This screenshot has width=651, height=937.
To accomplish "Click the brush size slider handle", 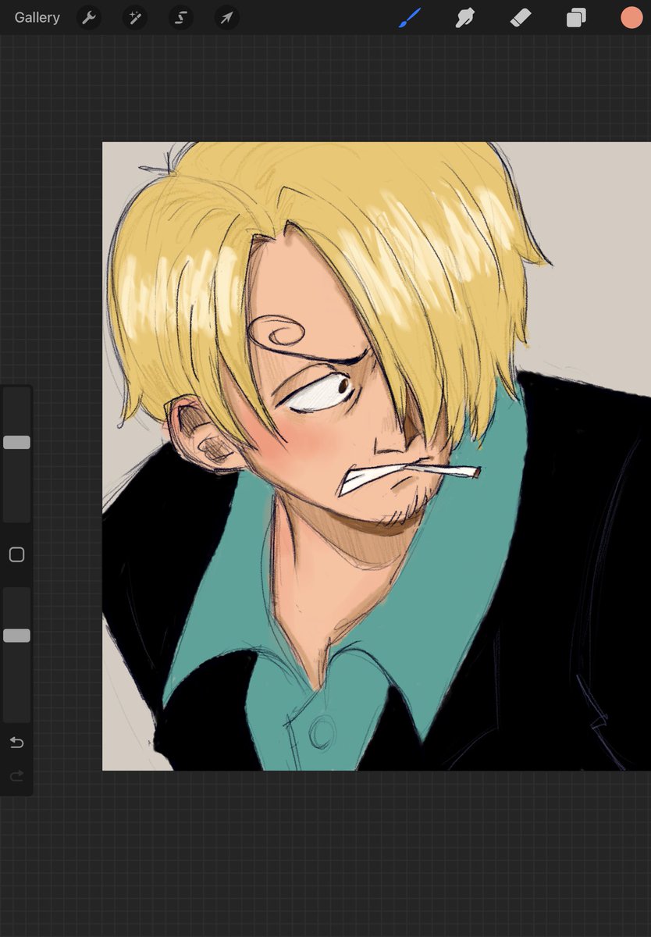I will (16, 442).
